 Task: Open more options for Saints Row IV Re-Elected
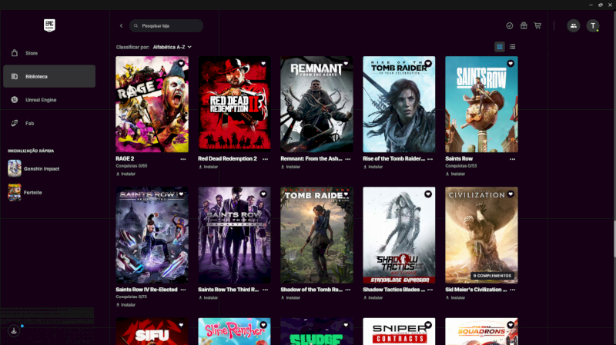183,290
